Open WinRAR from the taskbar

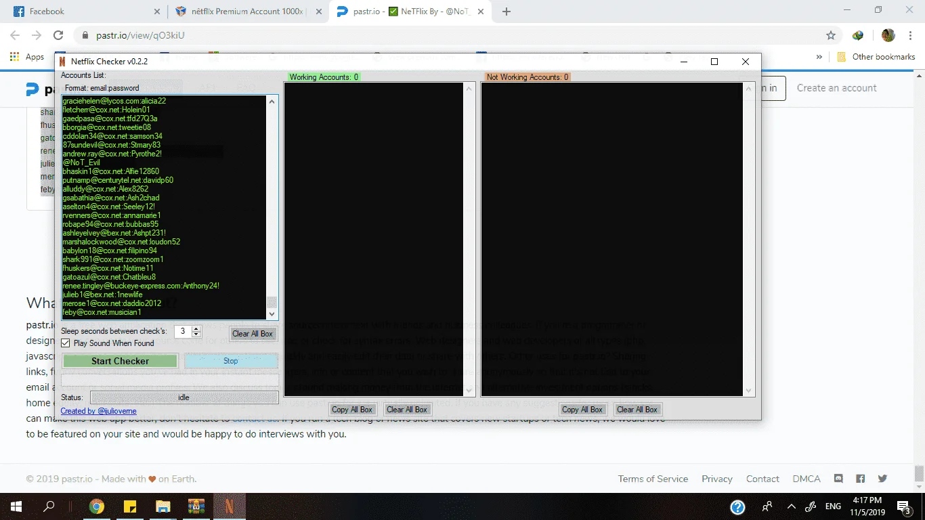pos(196,506)
